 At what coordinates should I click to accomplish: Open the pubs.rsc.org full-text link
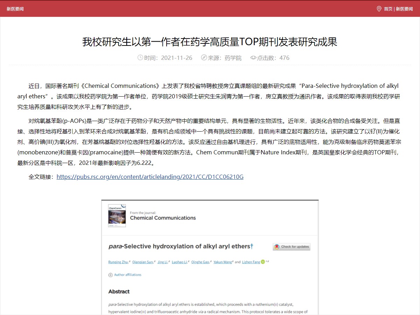coord(150,177)
